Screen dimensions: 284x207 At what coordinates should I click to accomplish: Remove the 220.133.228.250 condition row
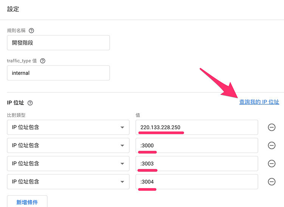(x=272, y=127)
